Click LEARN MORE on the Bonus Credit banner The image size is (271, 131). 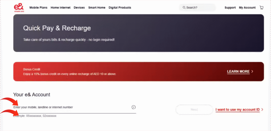coord(238,72)
